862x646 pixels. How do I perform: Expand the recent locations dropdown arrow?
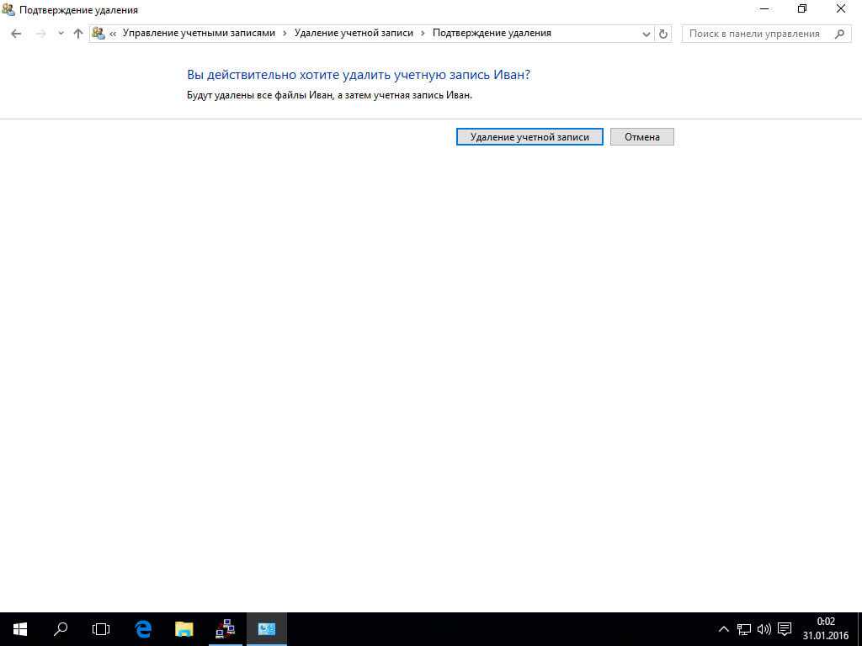tap(61, 34)
